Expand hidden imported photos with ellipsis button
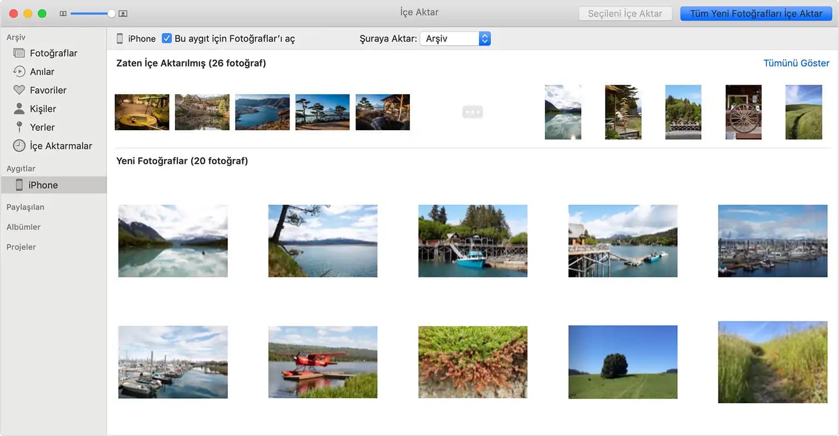 (472, 112)
